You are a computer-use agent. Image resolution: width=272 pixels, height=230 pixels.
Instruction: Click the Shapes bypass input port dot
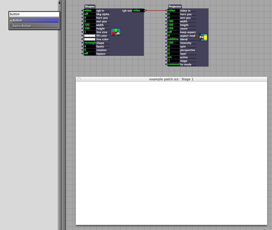pyautogui.click(x=83, y=54)
